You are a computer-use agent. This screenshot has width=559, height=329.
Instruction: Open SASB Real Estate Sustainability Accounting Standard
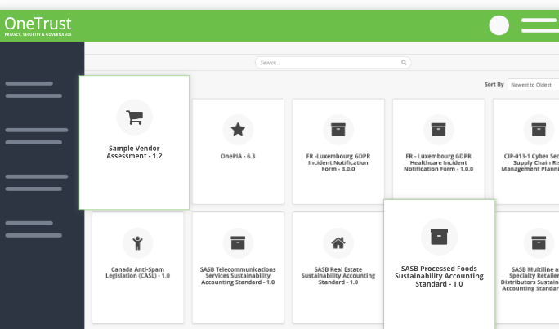pyautogui.click(x=338, y=276)
